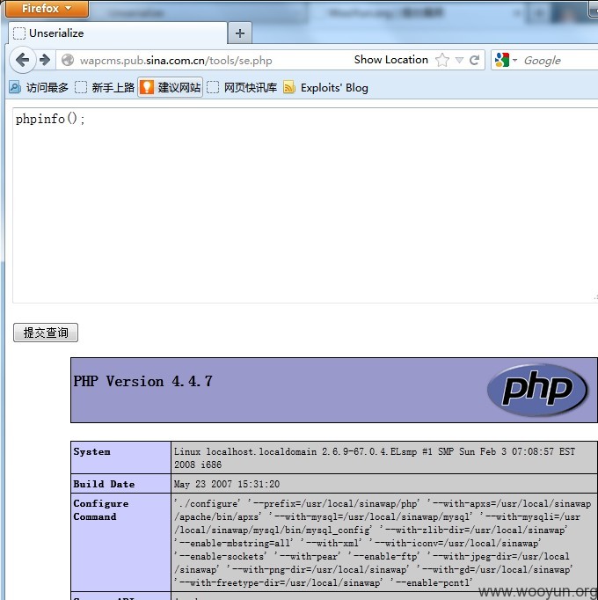Click the Configure Command row label
The image size is (598, 600).
point(101,510)
